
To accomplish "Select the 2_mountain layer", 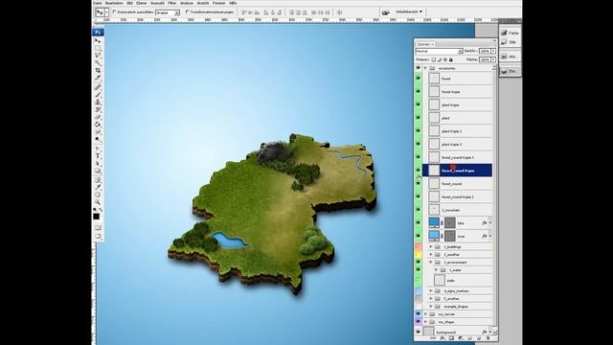I will [458, 210].
